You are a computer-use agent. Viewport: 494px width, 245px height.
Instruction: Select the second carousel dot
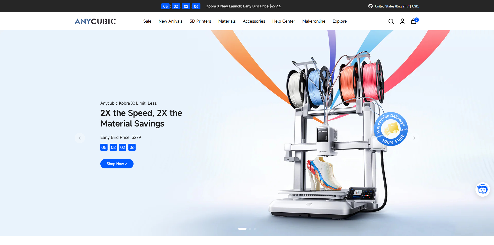tap(250, 229)
